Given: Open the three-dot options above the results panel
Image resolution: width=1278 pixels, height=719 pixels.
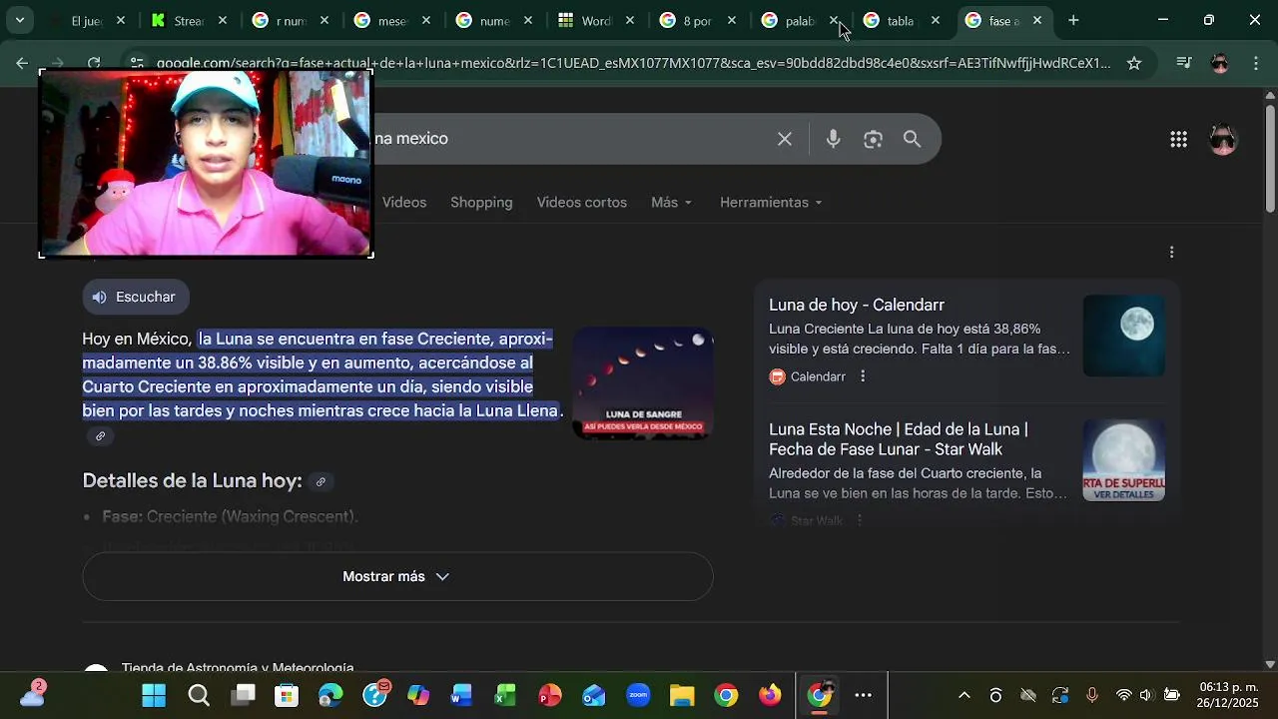Looking at the screenshot, I should [x=1172, y=252].
